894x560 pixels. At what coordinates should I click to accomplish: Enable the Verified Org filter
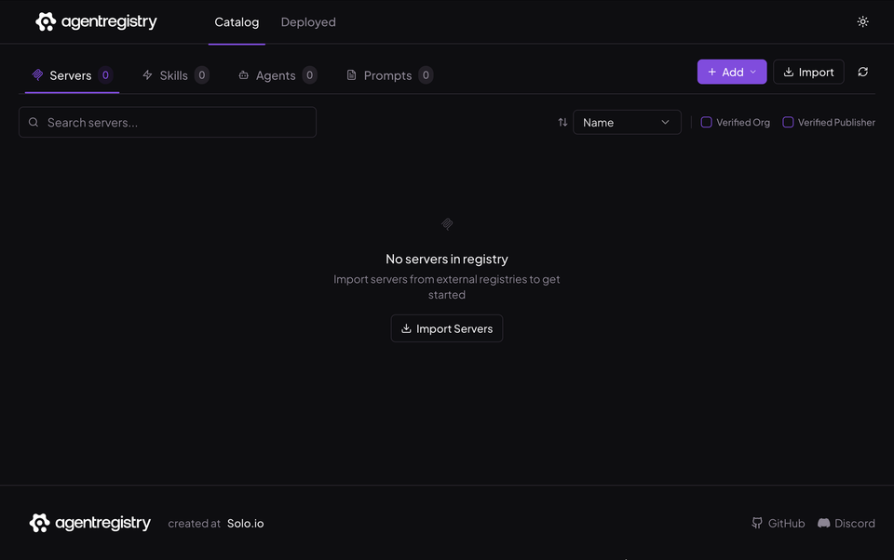click(x=706, y=122)
